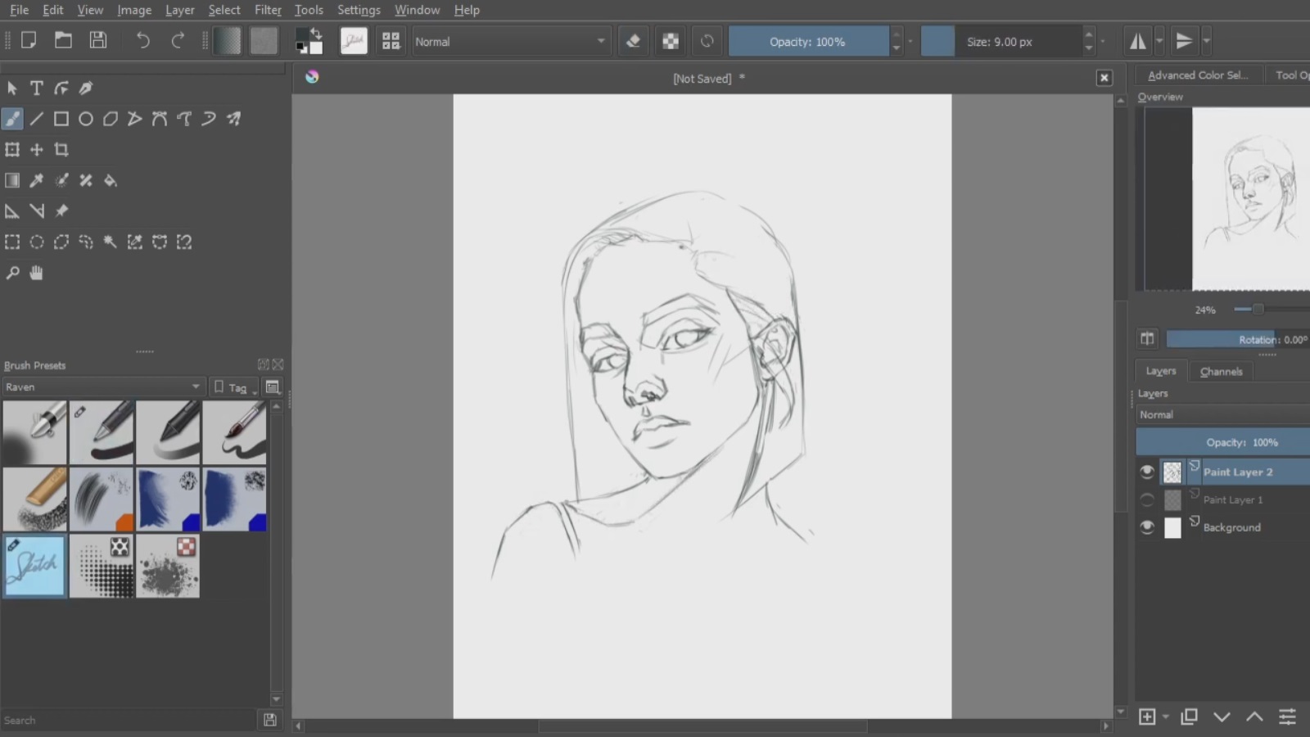Open layer properties

[1287, 717]
